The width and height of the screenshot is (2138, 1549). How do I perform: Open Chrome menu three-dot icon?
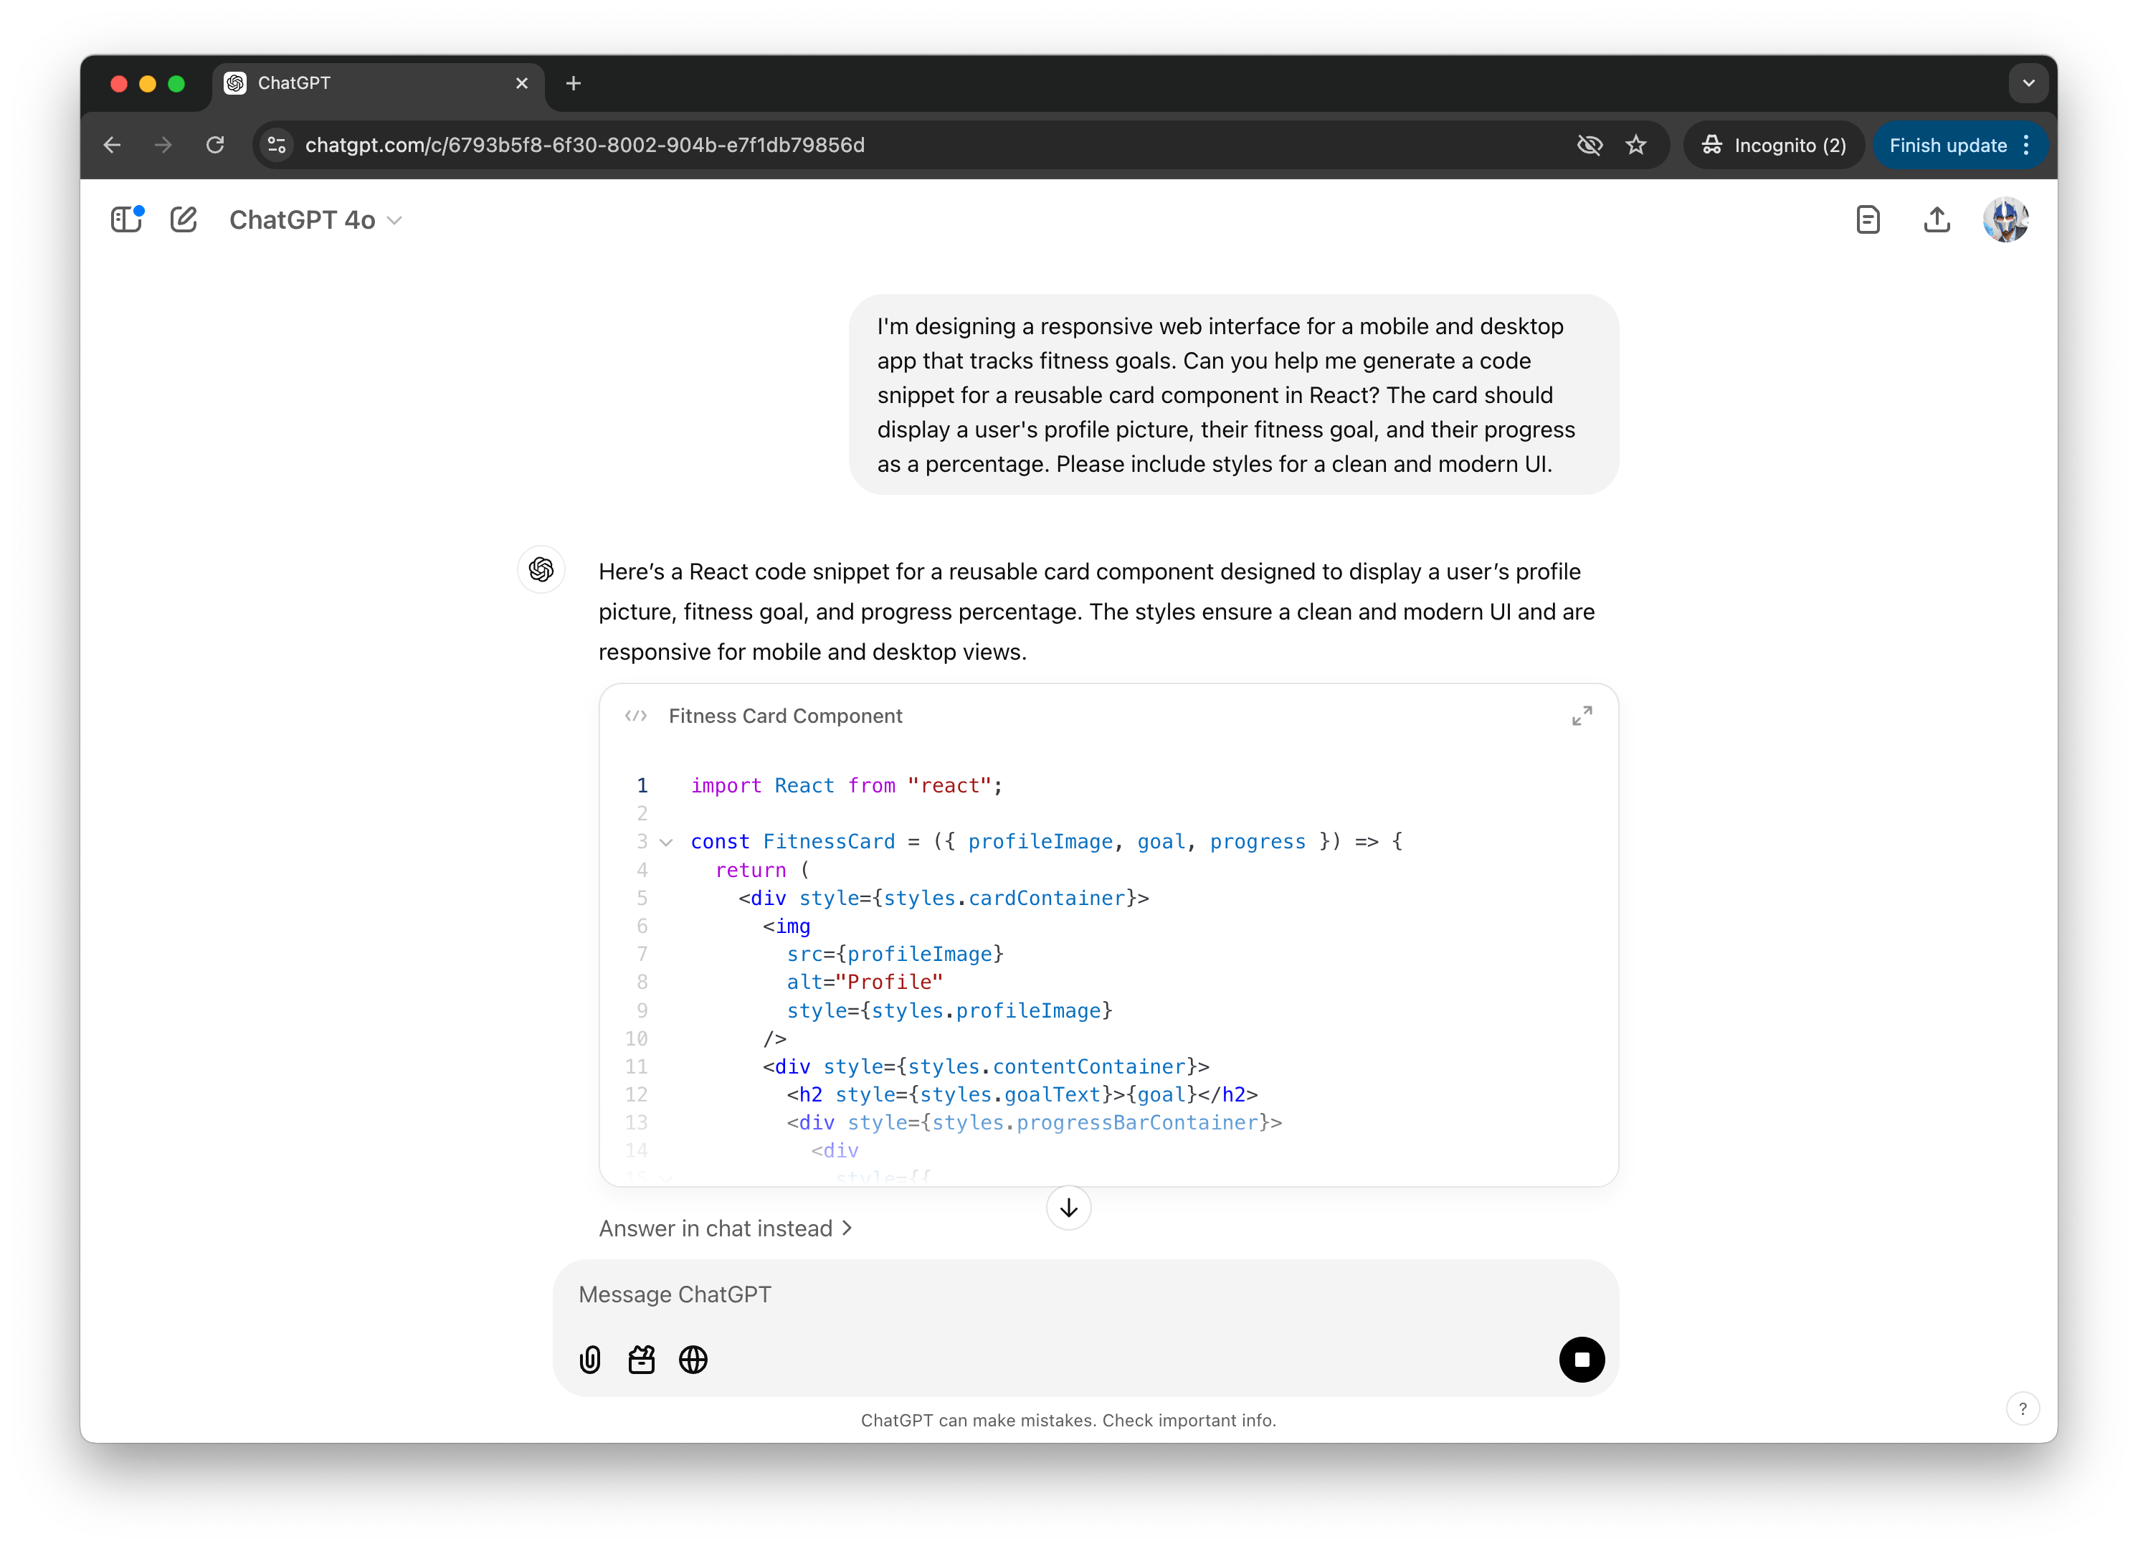[2026, 145]
